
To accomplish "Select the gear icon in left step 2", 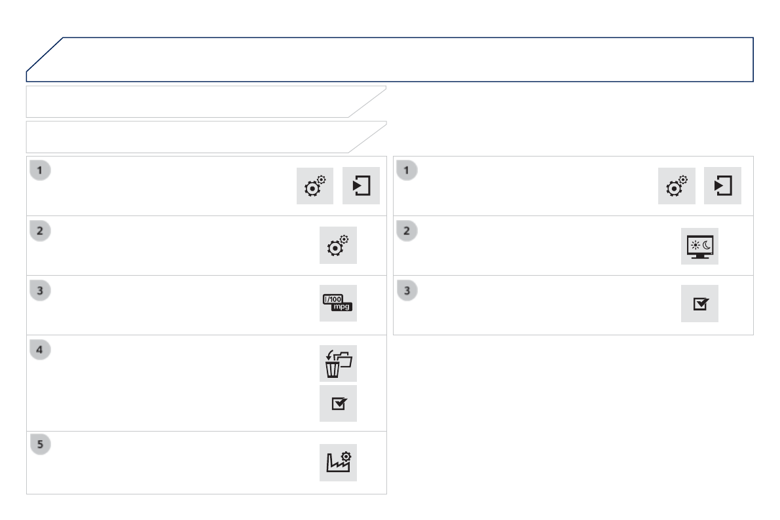I will 338,246.
